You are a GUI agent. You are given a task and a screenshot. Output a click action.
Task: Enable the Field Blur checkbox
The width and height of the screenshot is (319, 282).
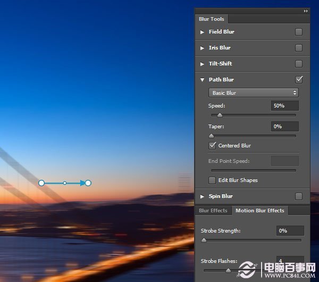click(299, 32)
